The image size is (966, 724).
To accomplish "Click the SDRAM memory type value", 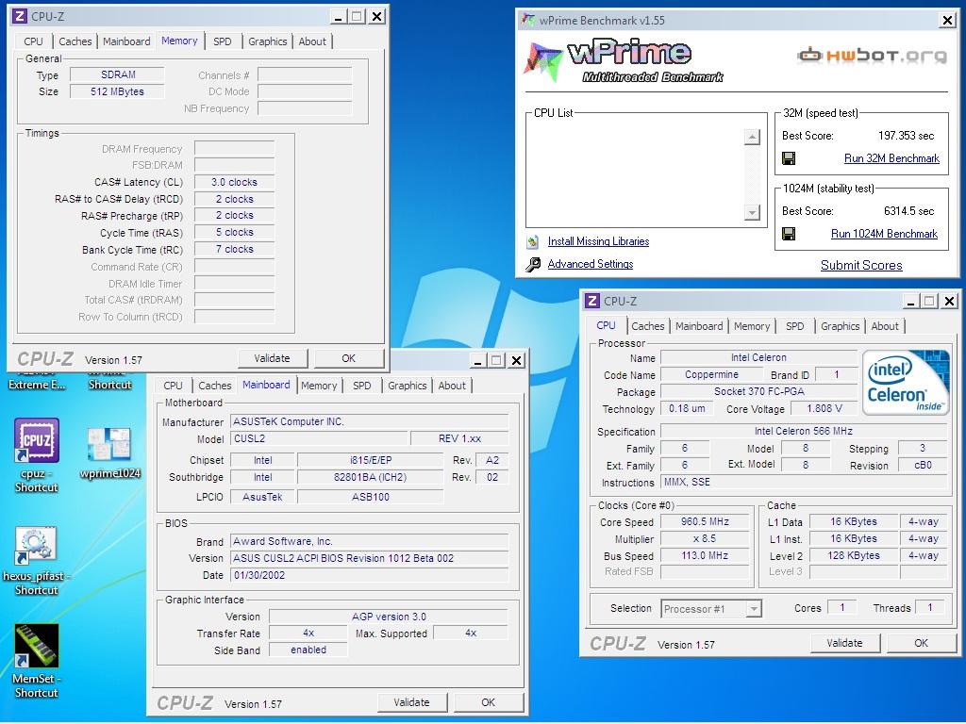I will pyautogui.click(x=118, y=75).
